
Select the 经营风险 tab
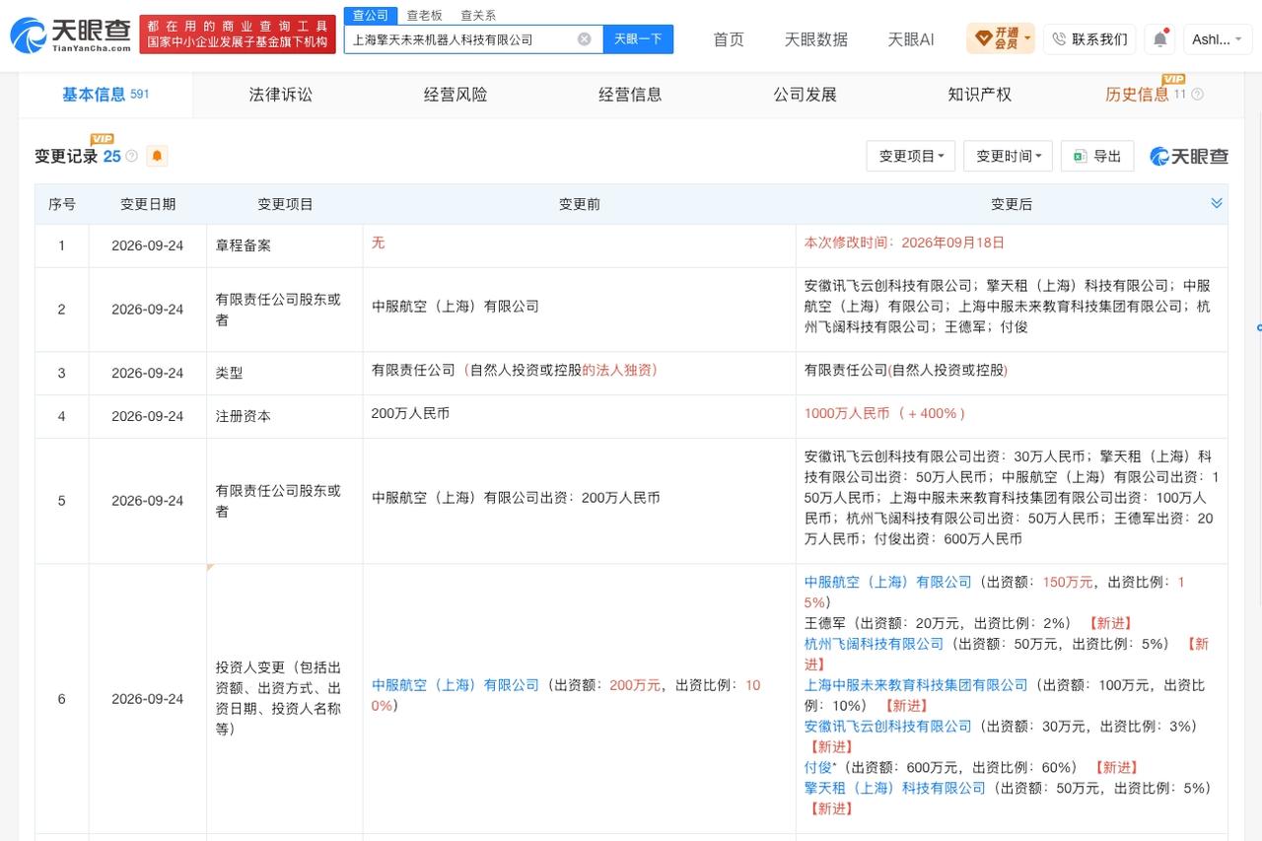456,95
